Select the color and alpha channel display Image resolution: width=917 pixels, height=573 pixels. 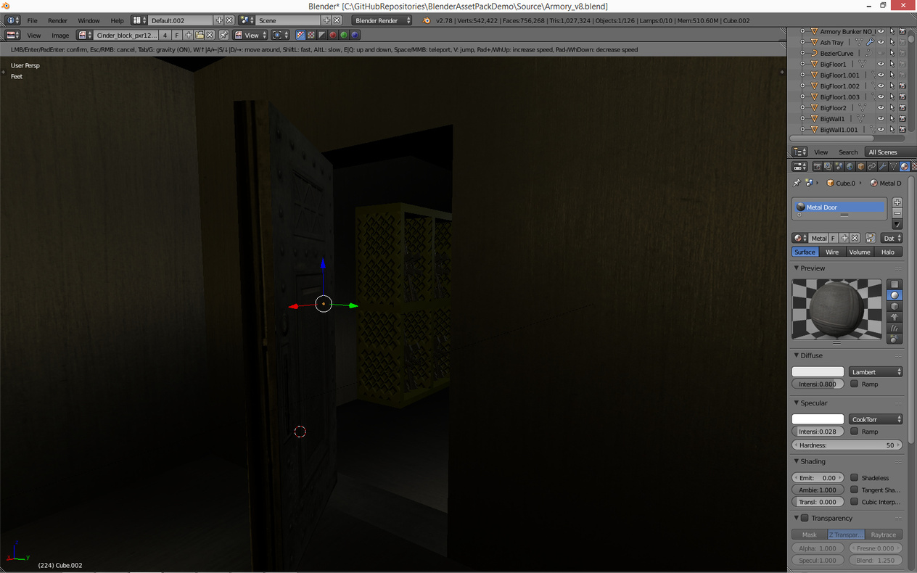[300, 35]
